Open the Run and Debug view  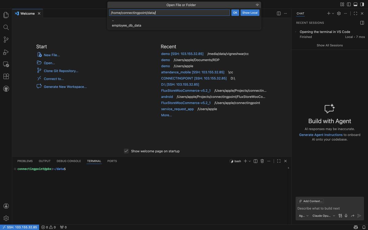[x=6, y=52]
